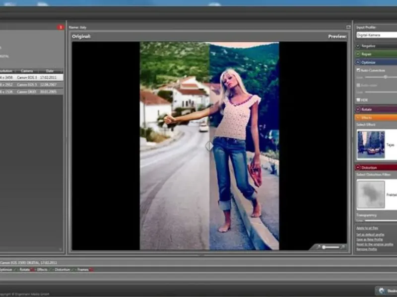Click the preview zoom slider

click(331, 247)
